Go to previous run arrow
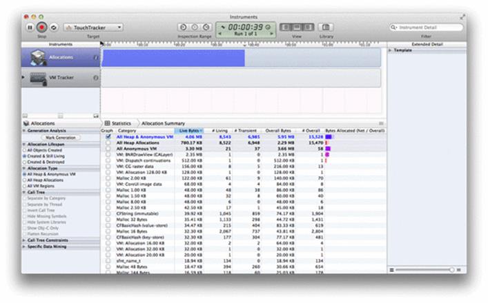488x303 pixels. [x=219, y=34]
